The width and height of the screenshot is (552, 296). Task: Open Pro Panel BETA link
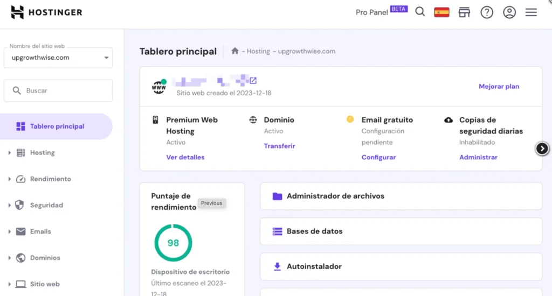tap(382, 12)
